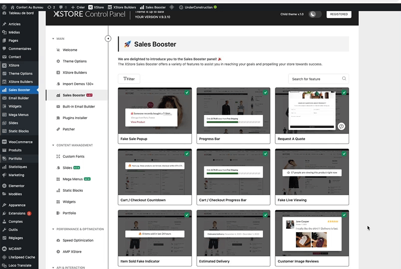Image resolution: width=401 pixels, height=269 pixels.
Task: Open Email Builder in WordPress sidebar
Action: (x=19, y=98)
